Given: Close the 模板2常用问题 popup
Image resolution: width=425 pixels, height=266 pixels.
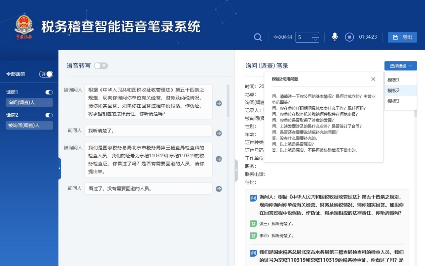Looking at the screenshot, I should 373,79.
